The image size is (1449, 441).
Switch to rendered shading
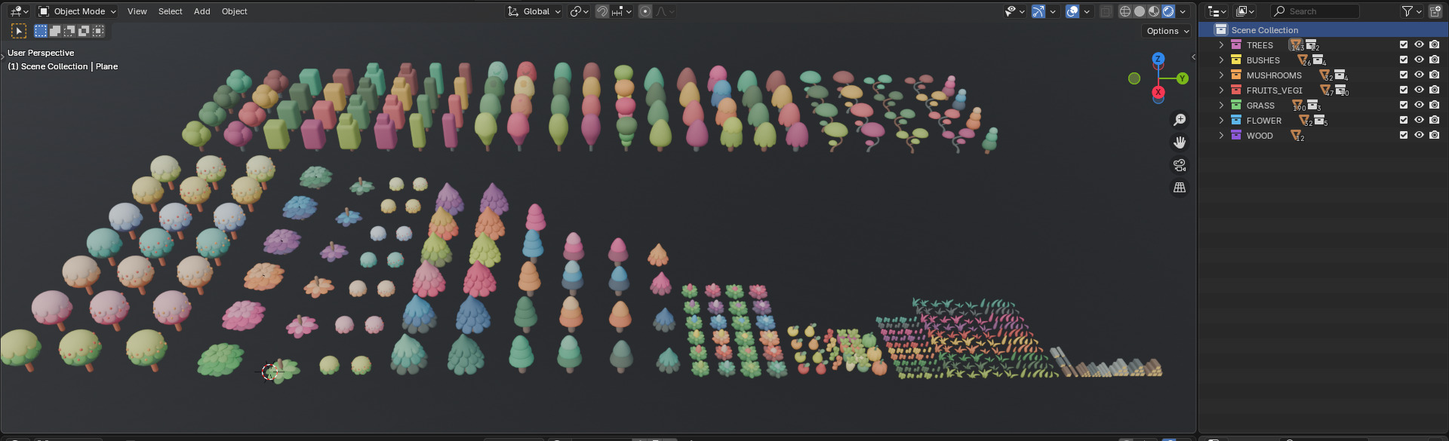(x=1168, y=11)
